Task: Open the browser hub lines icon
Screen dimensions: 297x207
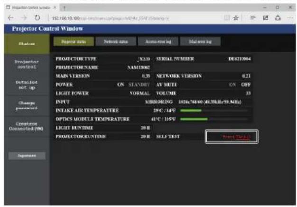Action: [253, 18]
